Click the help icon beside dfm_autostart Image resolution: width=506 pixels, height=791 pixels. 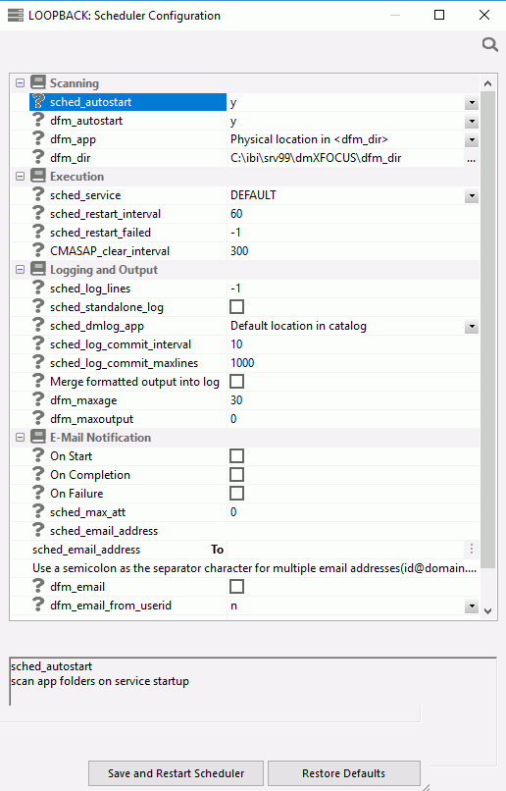point(38,120)
